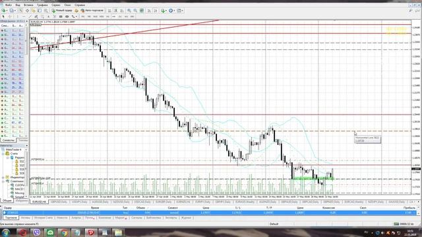Viewport: 422px width, 237px height.
Task: Open the XAUUSD,Daily chart tab
Action: click(396, 201)
